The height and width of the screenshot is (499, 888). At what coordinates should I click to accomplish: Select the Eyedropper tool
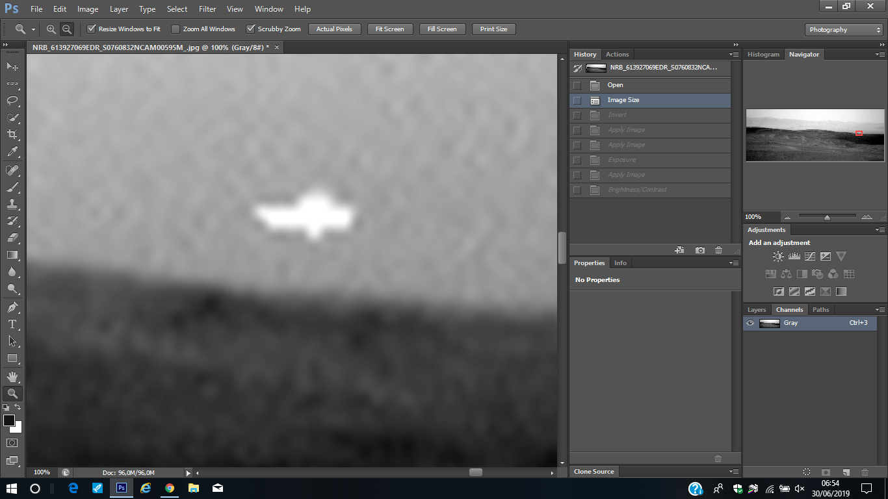coord(12,151)
